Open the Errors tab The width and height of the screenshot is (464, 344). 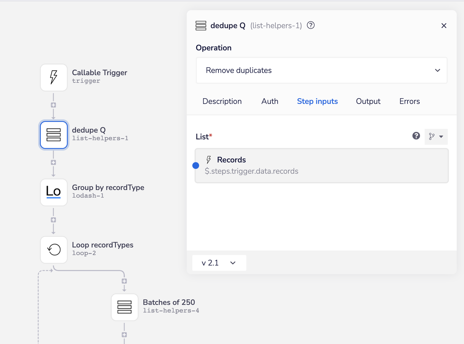[x=410, y=101]
